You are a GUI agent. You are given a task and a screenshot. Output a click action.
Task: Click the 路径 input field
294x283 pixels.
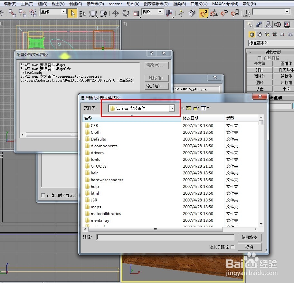166,238
